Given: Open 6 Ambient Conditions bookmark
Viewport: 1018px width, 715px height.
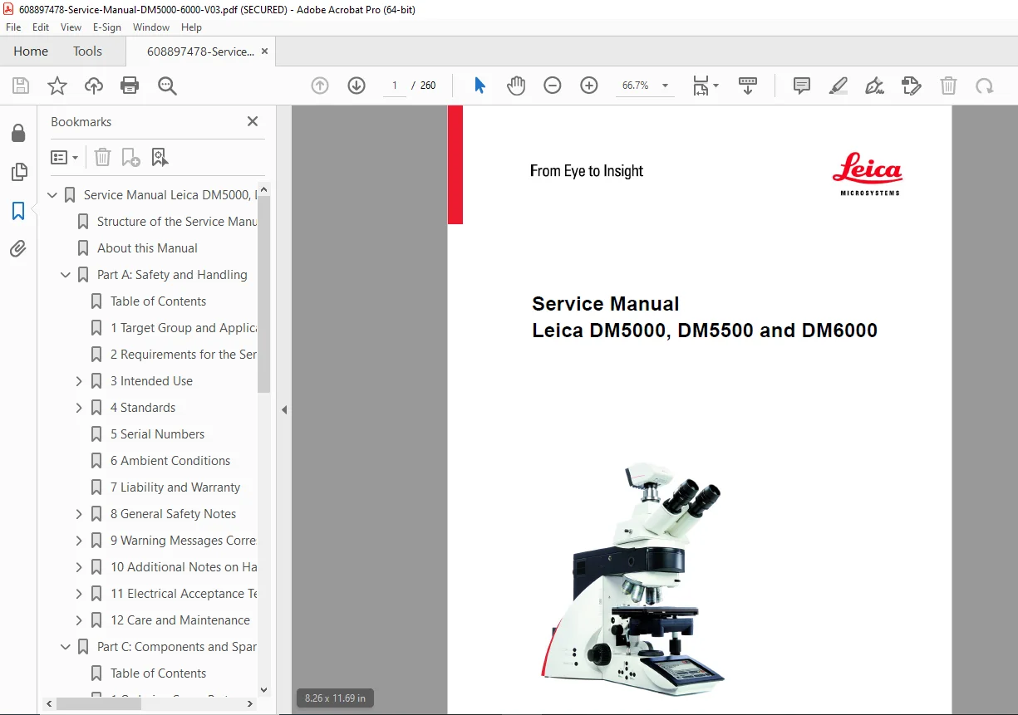Looking at the screenshot, I should 170,461.
